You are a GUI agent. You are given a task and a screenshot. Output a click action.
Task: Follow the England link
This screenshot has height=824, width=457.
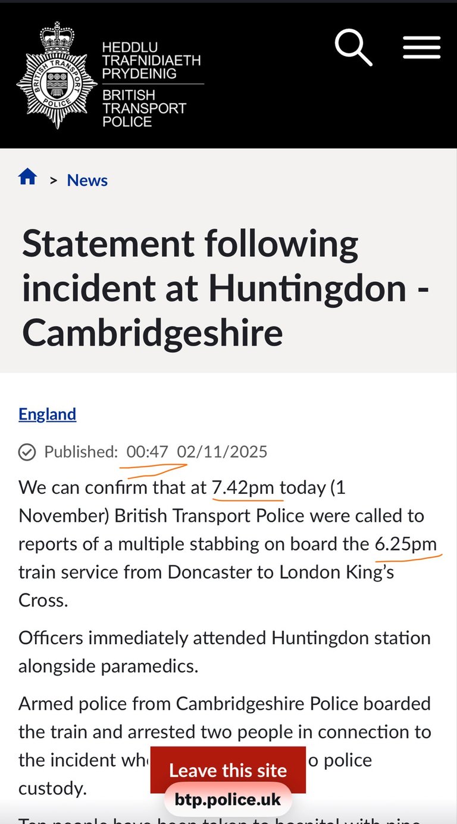point(47,414)
